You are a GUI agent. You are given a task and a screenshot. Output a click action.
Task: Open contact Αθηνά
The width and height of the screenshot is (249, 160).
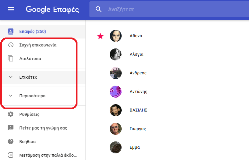coord(136,36)
